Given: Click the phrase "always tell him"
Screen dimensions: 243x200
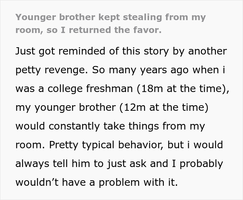Looking at the screenshot, I should pos(53,164).
